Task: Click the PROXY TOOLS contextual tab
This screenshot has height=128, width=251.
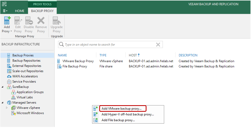Action: coord(42,4)
